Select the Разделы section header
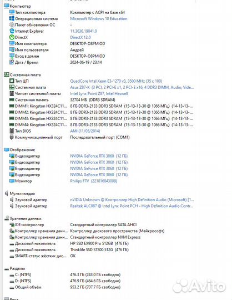Viewport: 232px width, 300px height. pos(17,268)
